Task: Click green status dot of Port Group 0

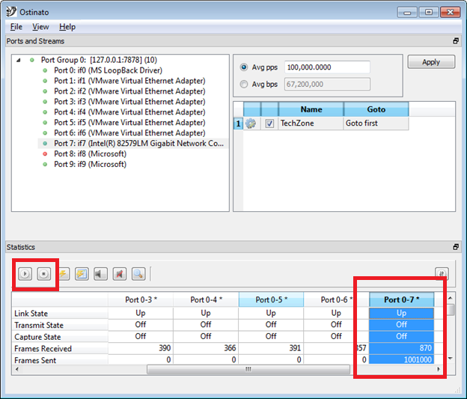Action: tap(32, 60)
